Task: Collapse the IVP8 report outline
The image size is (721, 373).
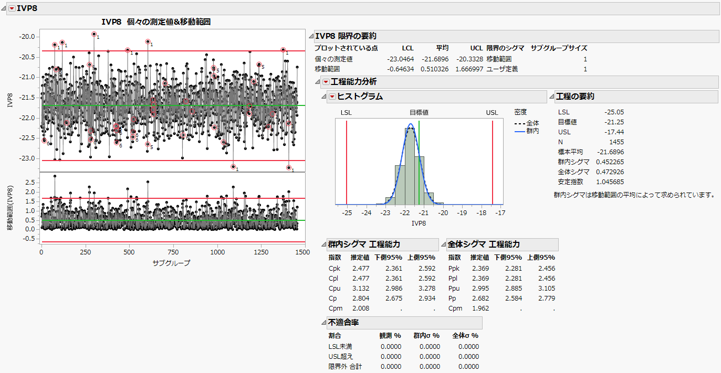Action: point(4,8)
